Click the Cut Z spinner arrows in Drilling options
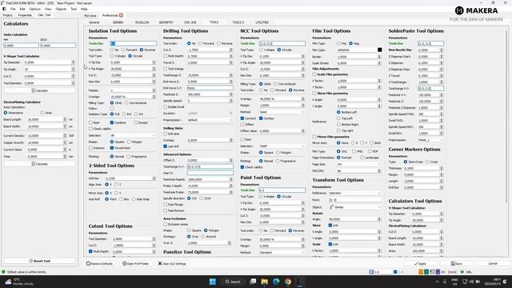 [x=231, y=50]
